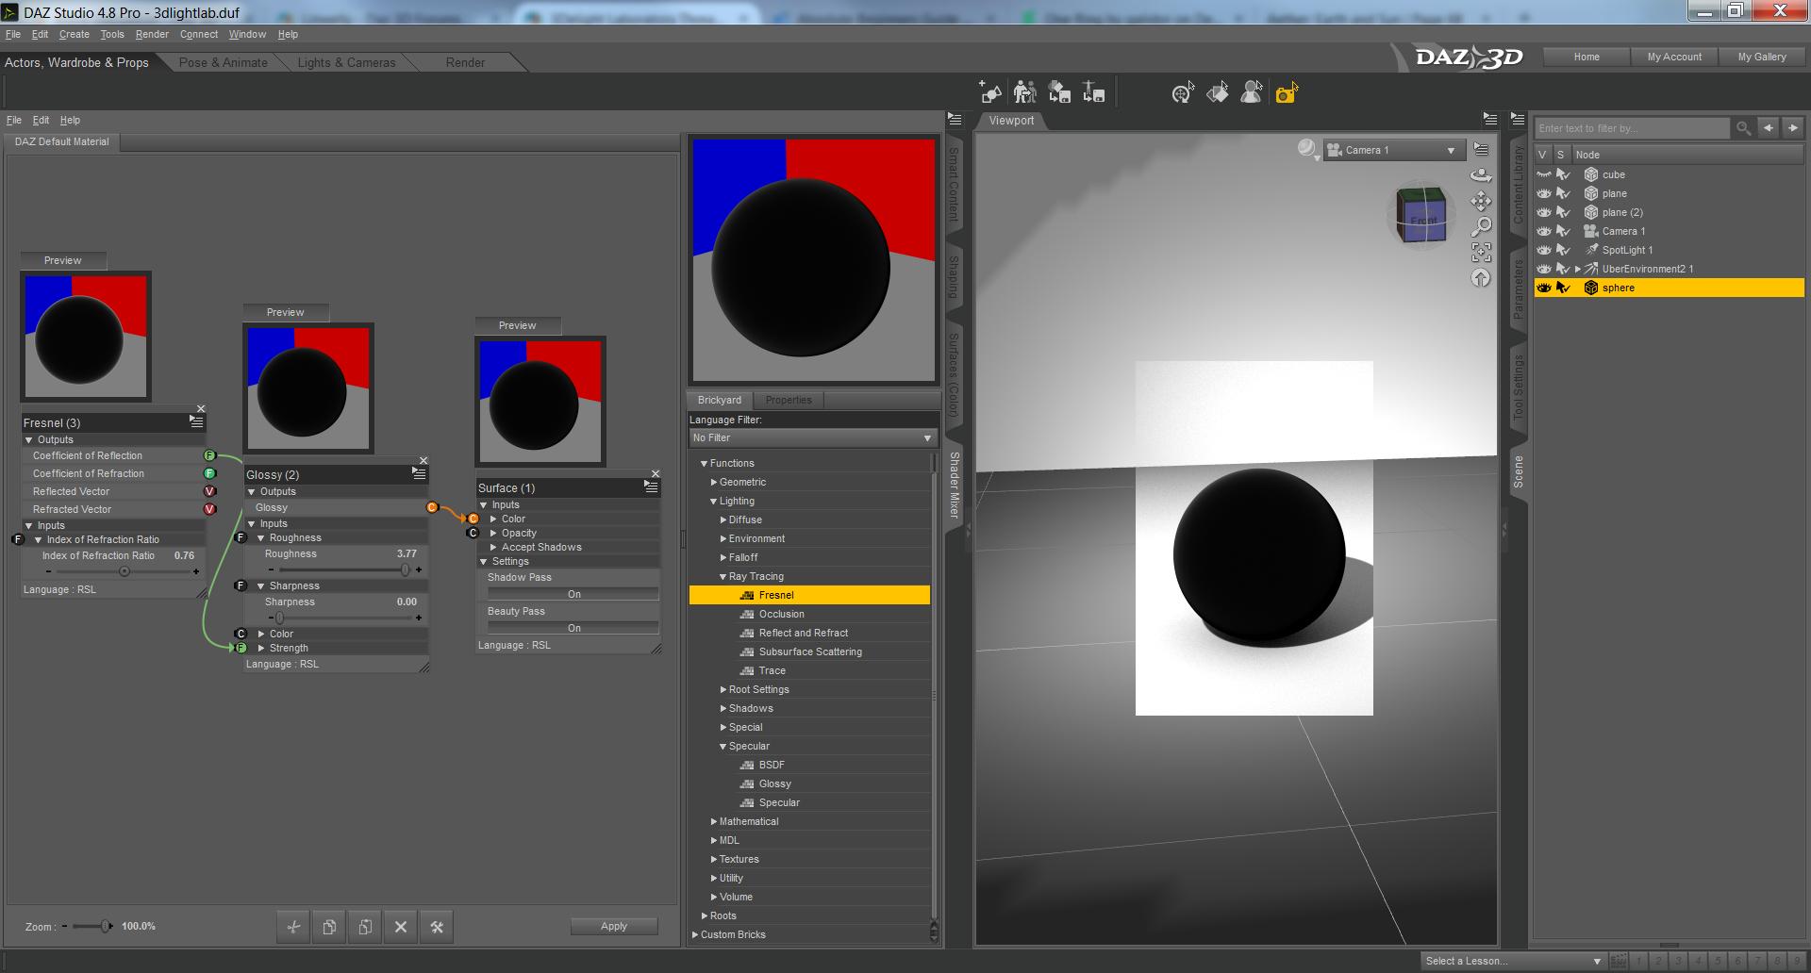The image size is (1811, 973).
Task: Expand the Mathematical bricks category
Action: (x=714, y=821)
